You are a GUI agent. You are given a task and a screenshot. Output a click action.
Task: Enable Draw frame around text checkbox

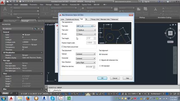(x=62, y=47)
